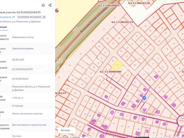Click the blue location pin on the map
Screen dimensions: 184x138
pyautogui.click(x=144, y=98)
